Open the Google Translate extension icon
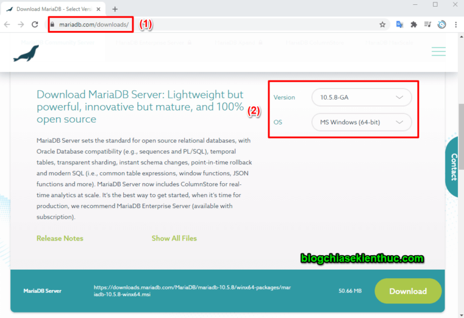This screenshot has width=464, height=318. (399, 25)
